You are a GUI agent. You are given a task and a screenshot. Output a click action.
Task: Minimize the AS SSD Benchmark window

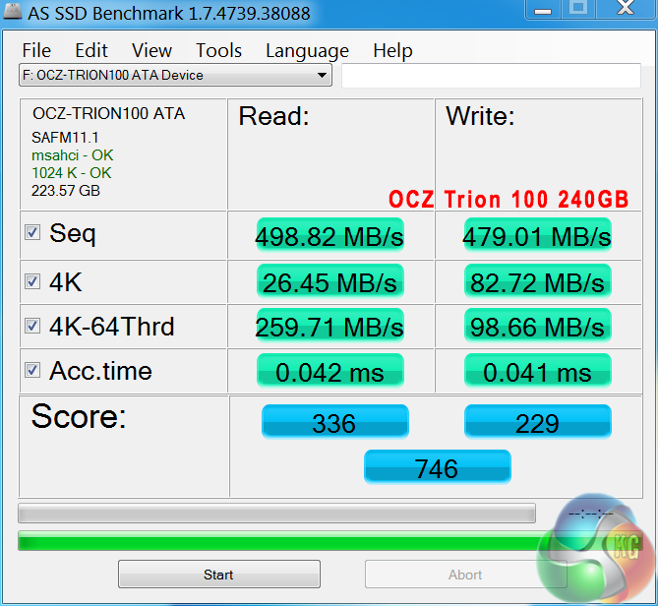[x=543, y=9]
